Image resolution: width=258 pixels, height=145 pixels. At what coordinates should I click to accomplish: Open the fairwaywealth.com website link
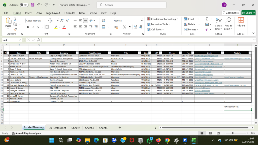(237, 58)
